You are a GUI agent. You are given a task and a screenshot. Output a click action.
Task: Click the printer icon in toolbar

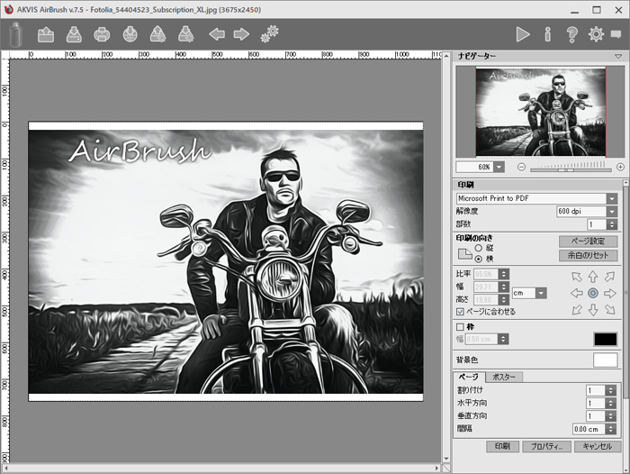[x=102, y=34]
